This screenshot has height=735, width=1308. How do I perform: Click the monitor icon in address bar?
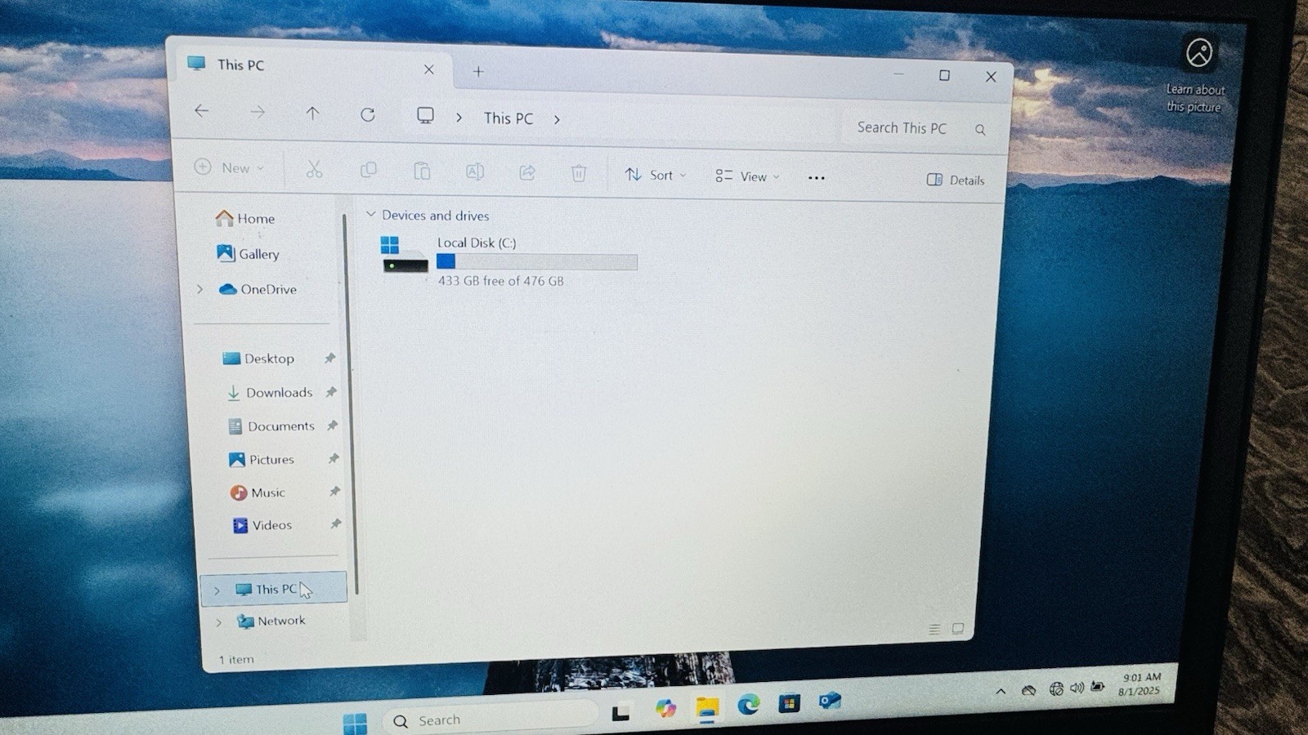tap(425, 116)
